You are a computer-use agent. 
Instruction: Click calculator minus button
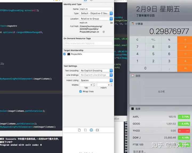tap(185, 54)
